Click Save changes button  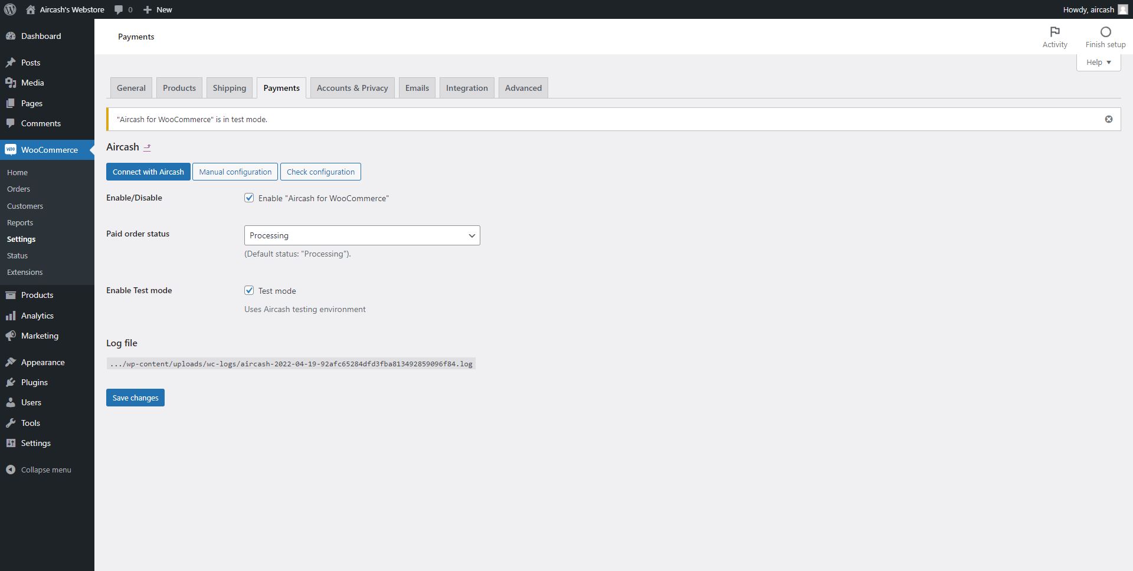135,398
